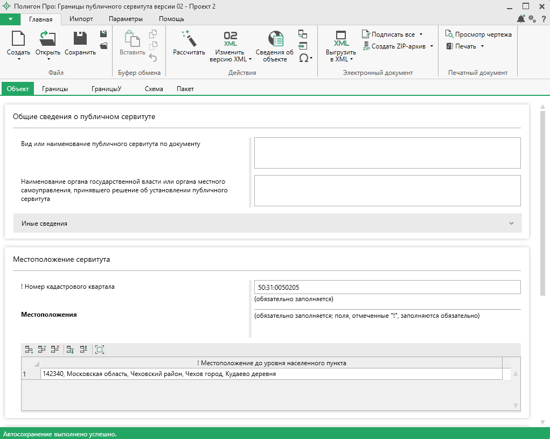Click the delete row icon with red cross
This screenshot has width=550, height=439.
(55, 350)
